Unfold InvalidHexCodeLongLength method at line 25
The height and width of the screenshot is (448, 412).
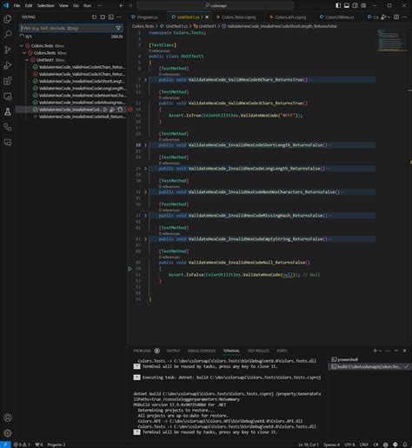[x=145, y=169]
